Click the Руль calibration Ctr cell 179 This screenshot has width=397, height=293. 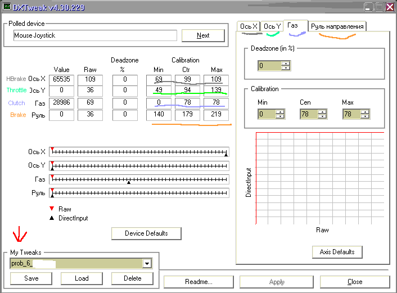pyautogui.click(x=187, y=115)
